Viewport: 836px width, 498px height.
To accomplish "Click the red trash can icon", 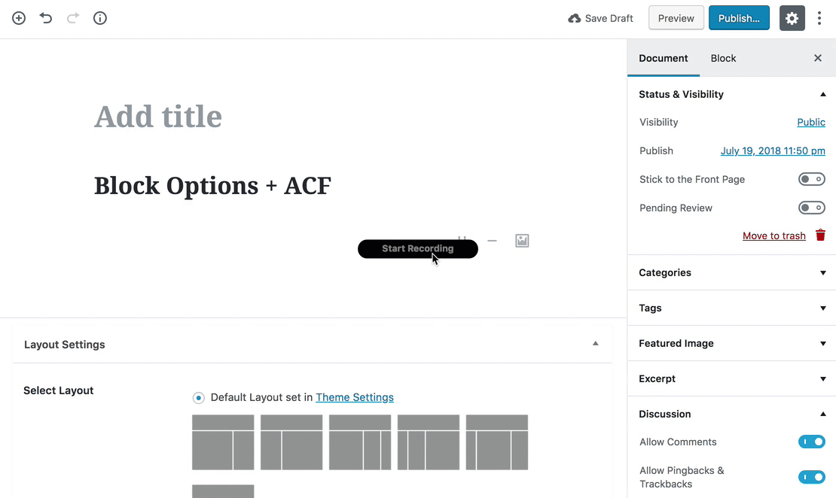I will pyautogui.click(x=820, y=235).
